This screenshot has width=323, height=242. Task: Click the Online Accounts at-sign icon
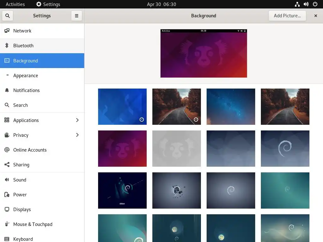click(x=7, y=150)
